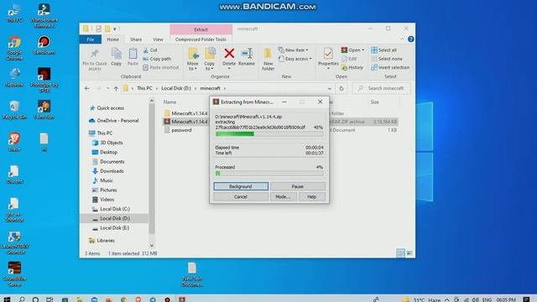
Task: Open Task View on the taskbar
Action: pos(50,299)
